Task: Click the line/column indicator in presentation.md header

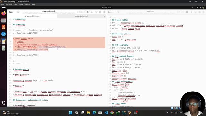Action: click(81, 12)
